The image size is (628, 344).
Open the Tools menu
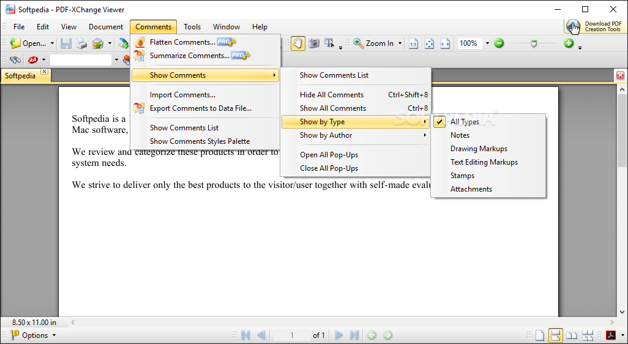click(192, 27)
